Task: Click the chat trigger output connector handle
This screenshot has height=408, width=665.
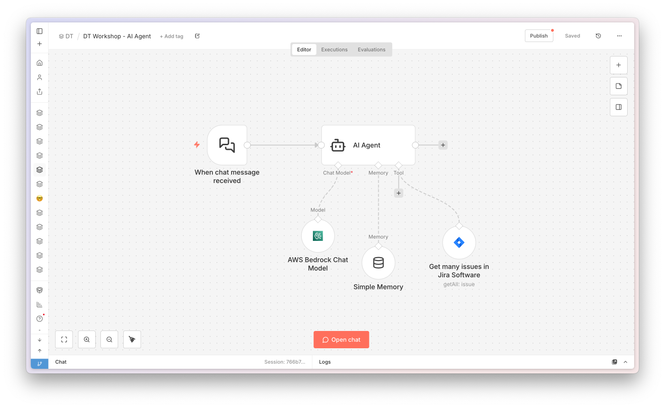Action: [x=248, y=145]
